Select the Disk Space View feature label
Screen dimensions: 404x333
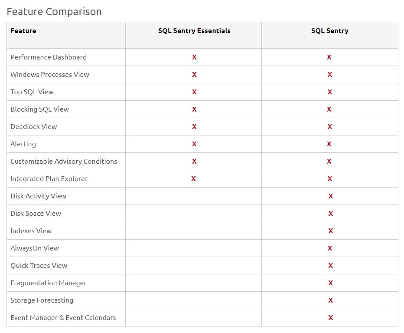[36, 214]
